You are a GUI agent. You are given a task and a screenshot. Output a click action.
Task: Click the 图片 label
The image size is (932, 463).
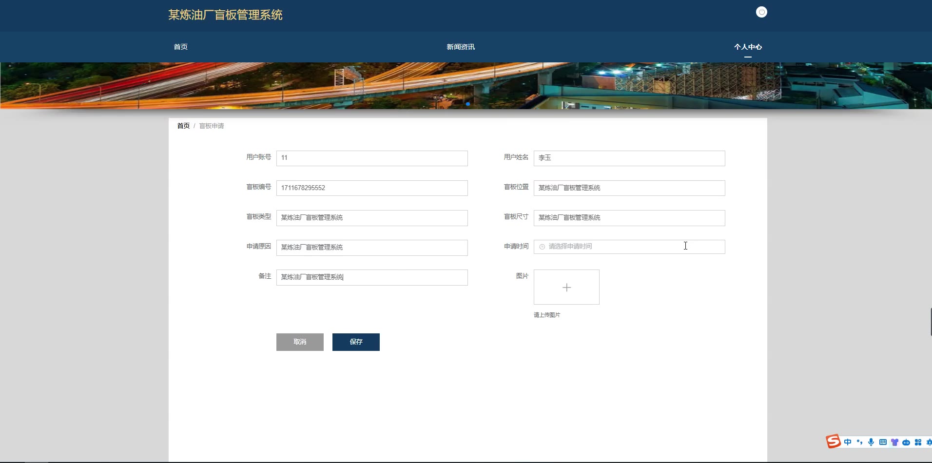coord(522,276)
